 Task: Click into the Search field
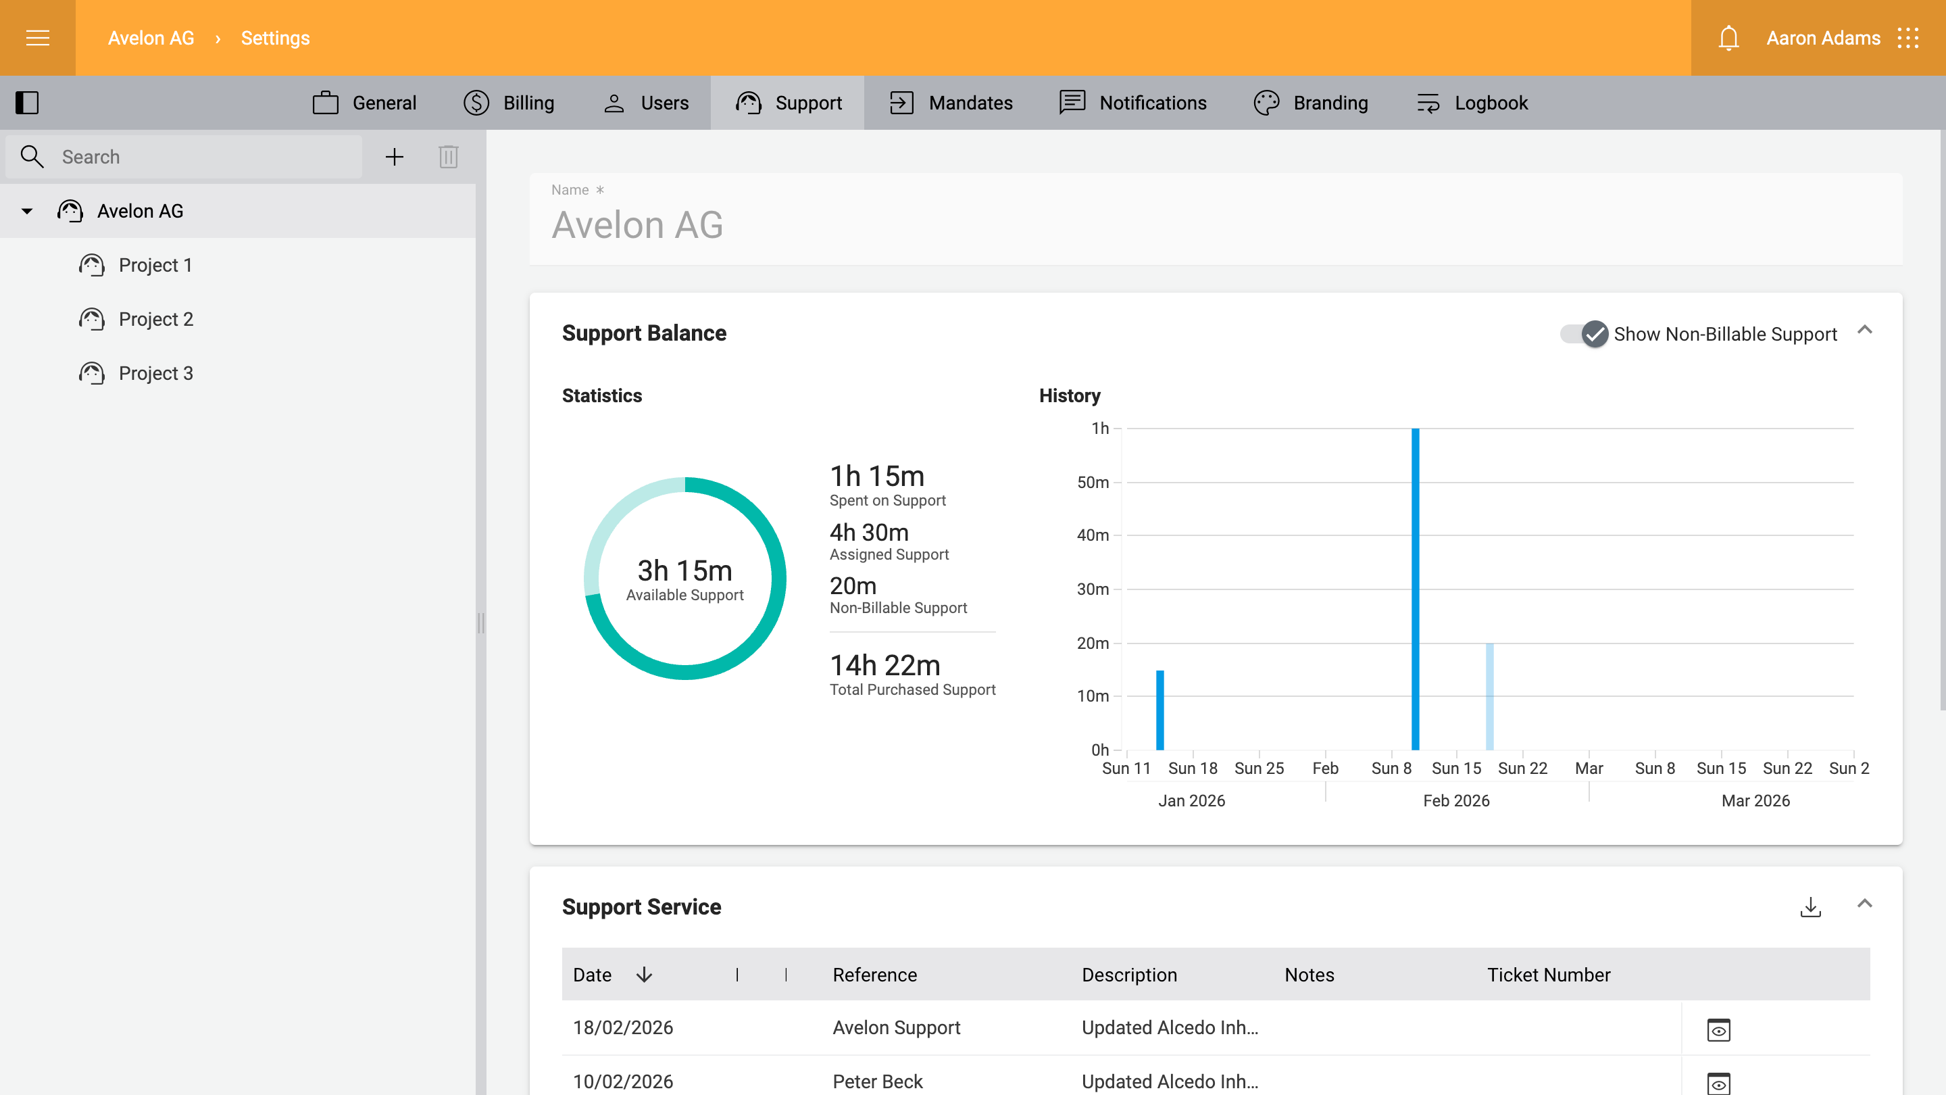point(204,156)
